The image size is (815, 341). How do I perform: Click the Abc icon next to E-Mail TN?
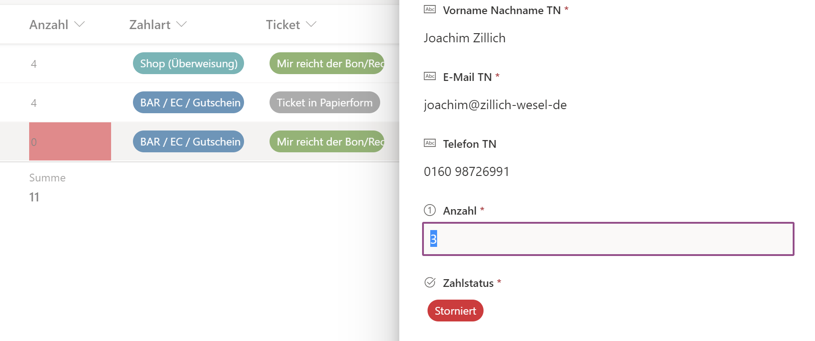coord(429,76)
